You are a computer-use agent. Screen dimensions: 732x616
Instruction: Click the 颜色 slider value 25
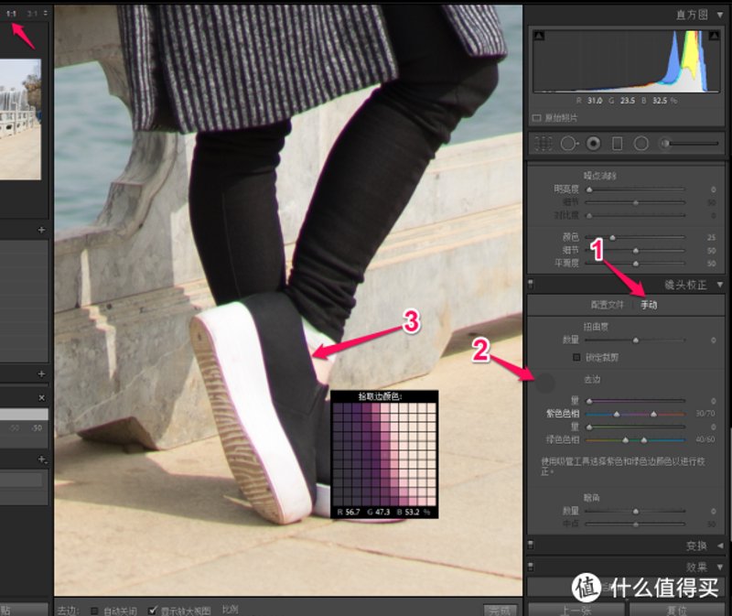(711, 237)
